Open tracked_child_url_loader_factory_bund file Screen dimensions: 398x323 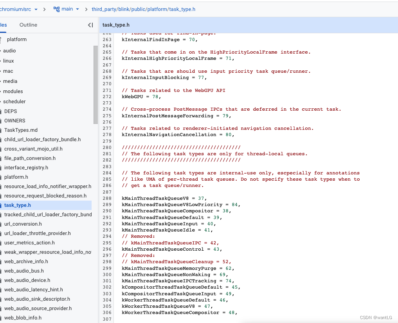coord(48,215)
